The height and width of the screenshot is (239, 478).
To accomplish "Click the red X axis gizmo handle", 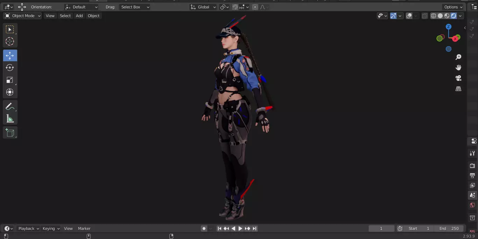I will tap(455, 39).
